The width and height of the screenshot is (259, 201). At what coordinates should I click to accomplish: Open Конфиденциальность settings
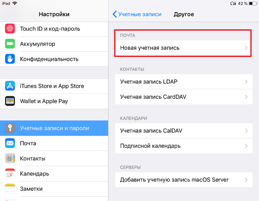click(x=54, y=59)
